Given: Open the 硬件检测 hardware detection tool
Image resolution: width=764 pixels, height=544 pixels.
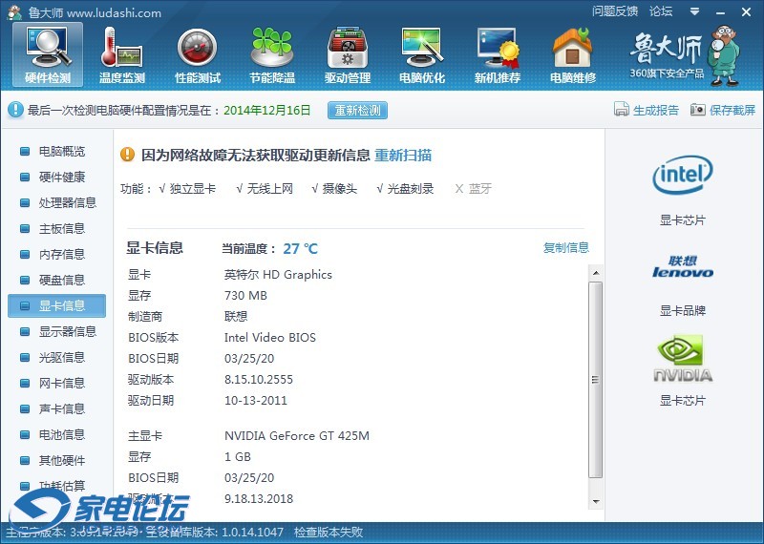Looking at the screenshot, I should point(48,55).
